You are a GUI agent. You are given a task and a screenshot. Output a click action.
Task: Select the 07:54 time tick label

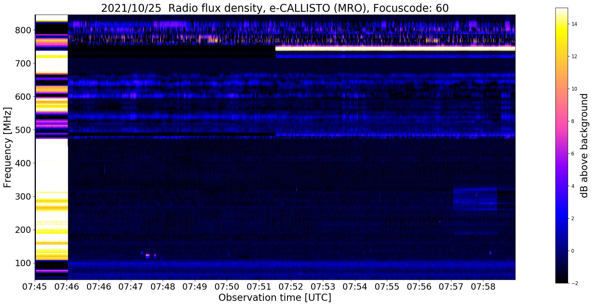355,287
